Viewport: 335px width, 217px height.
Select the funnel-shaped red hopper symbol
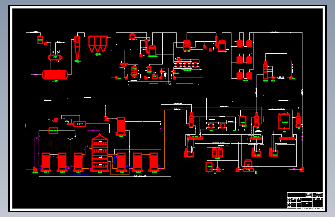click(x=124, y=65)
